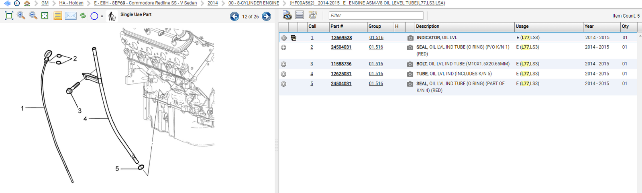This screenshot has height=193, width=642.
Task: Click call number 3 link
Action: tap(312, 64)
